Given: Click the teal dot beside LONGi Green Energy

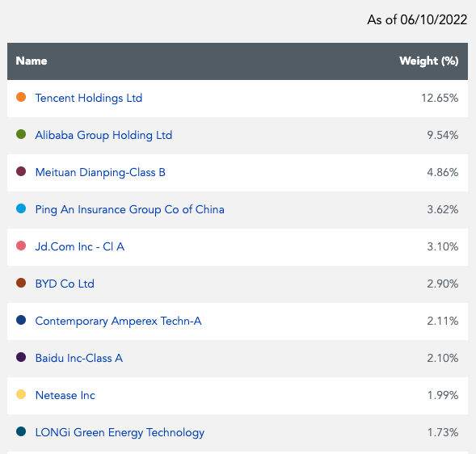Looking at the screenshot, I should pos(21,431).
